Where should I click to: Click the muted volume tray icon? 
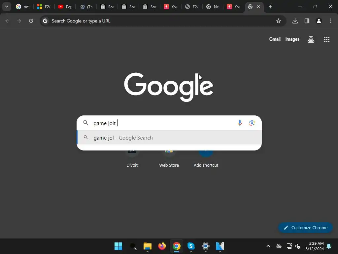coord(298,246)
